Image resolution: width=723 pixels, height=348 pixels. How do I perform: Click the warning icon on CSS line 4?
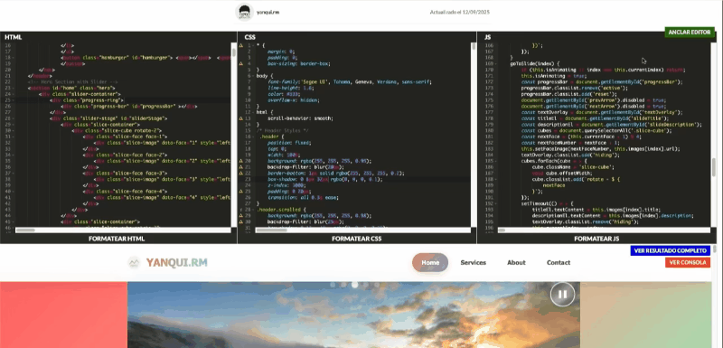(241, 63)
